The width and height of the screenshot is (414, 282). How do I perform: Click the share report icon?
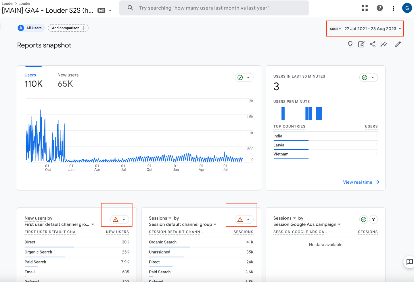click(373, 44)
